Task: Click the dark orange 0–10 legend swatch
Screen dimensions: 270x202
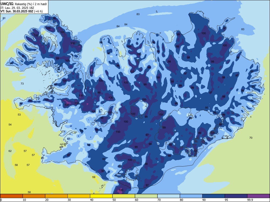Action: 12,196
